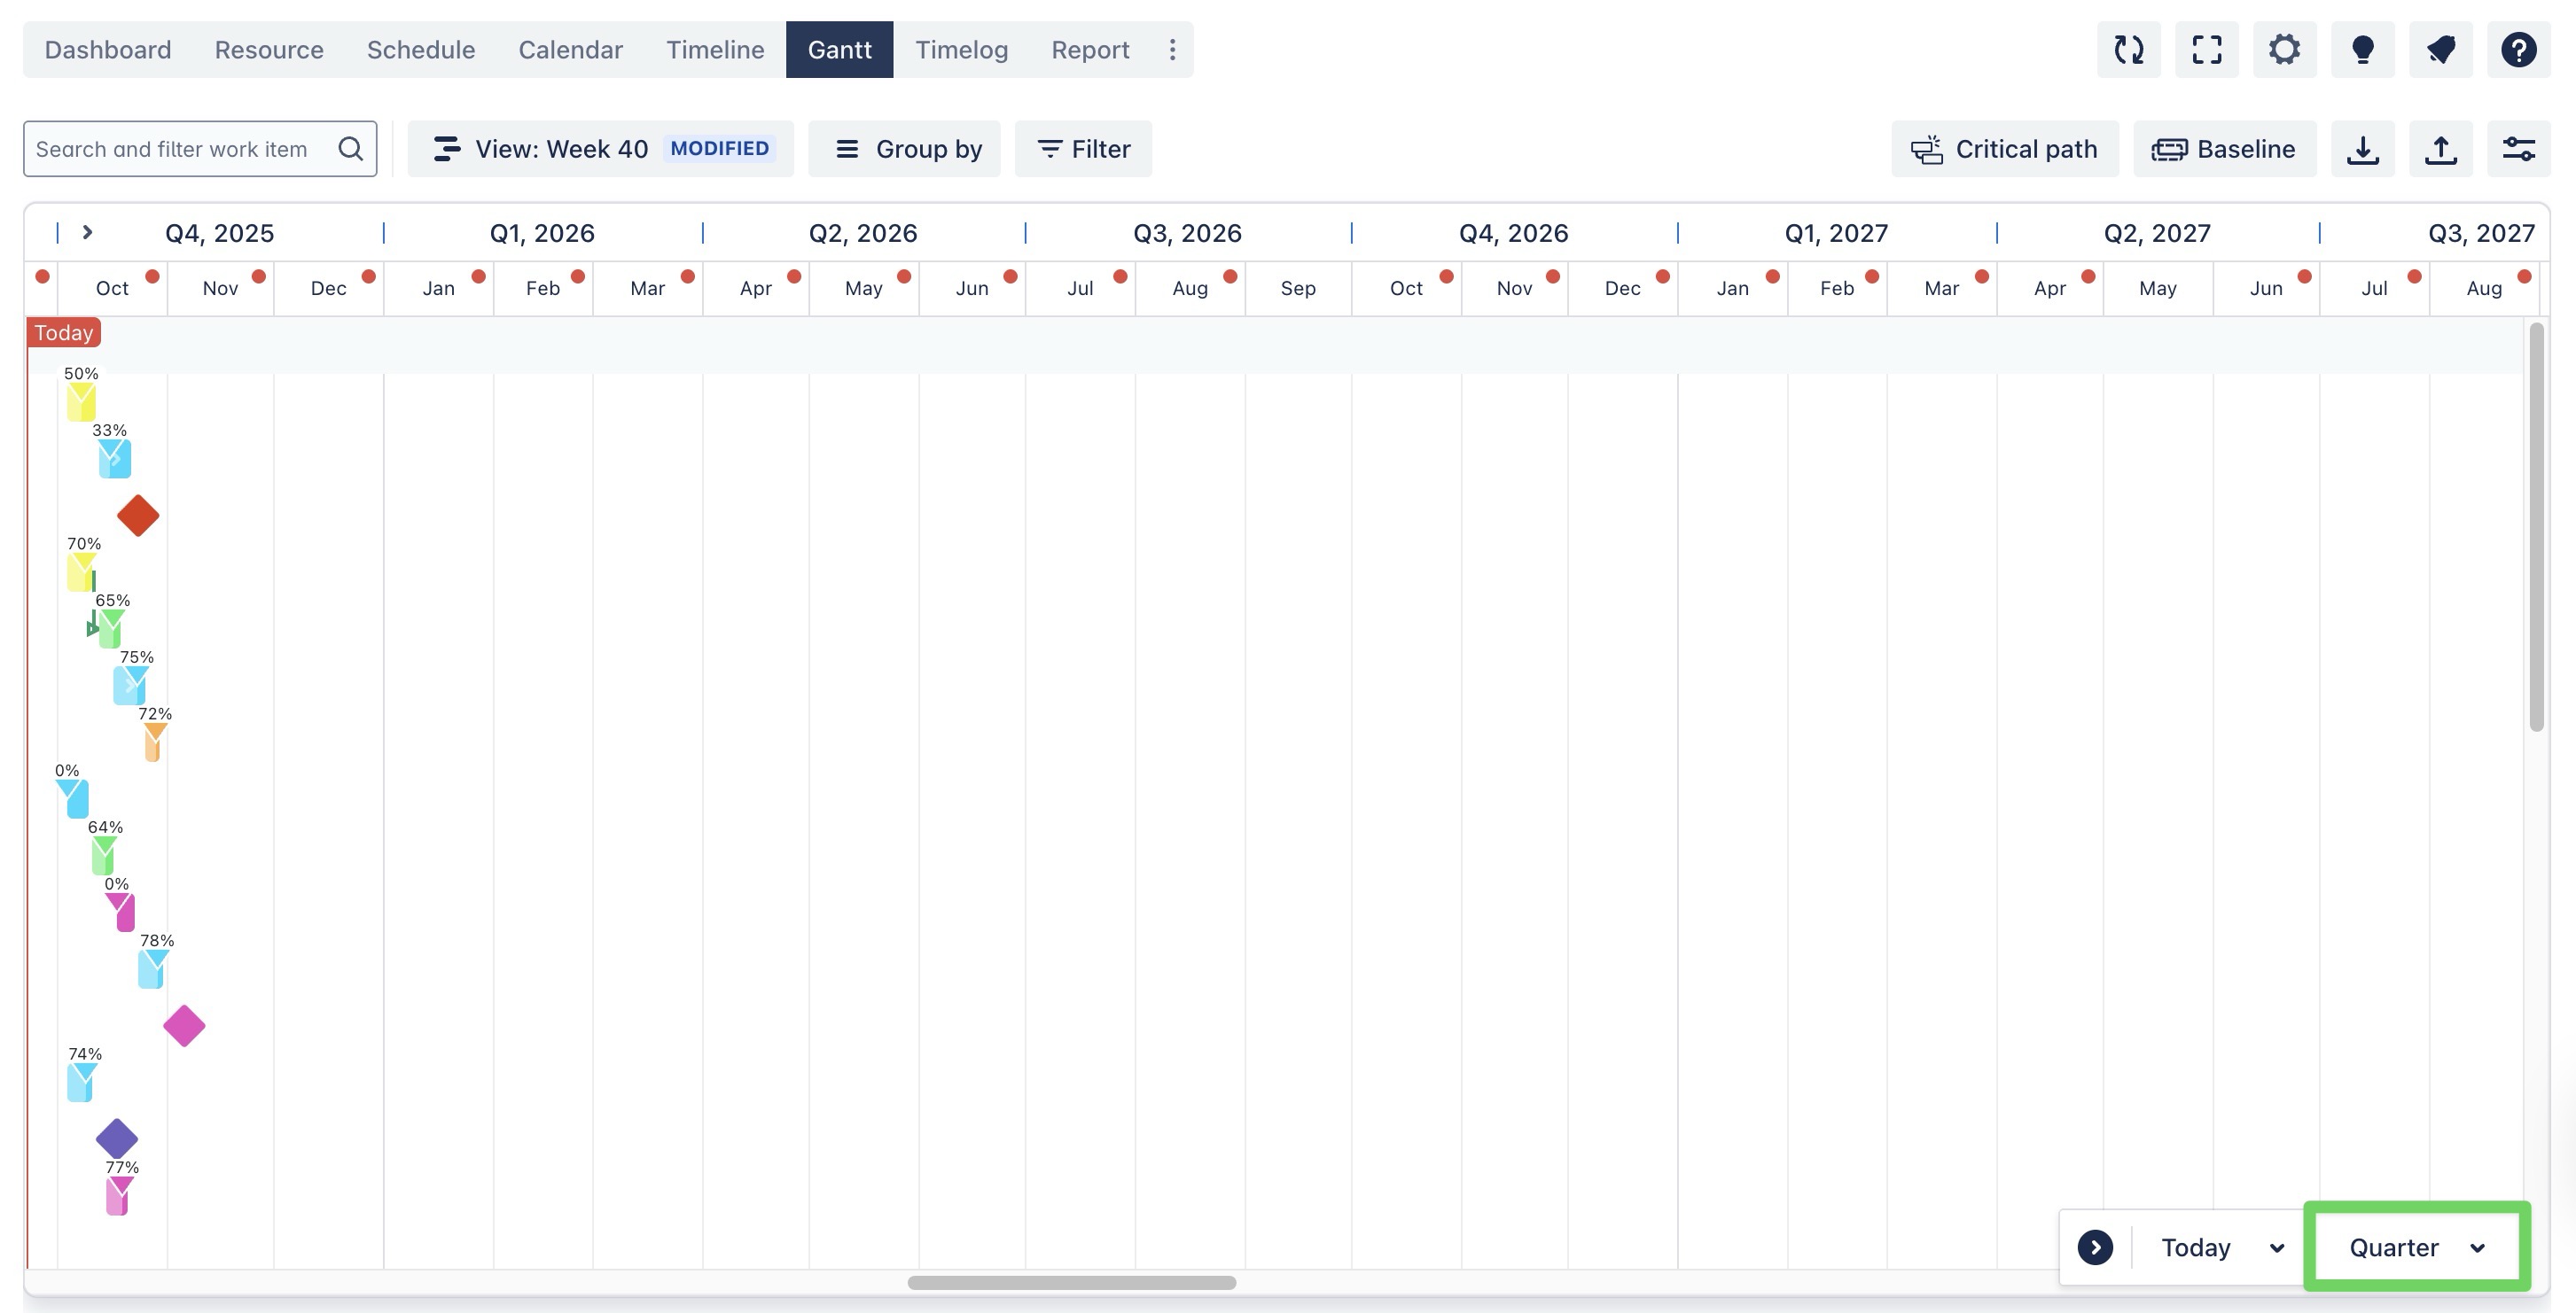Viewport: 2576px width, 1313px height.
Task: Open the announcements megaphone icon
Action: click(2440, 49)
